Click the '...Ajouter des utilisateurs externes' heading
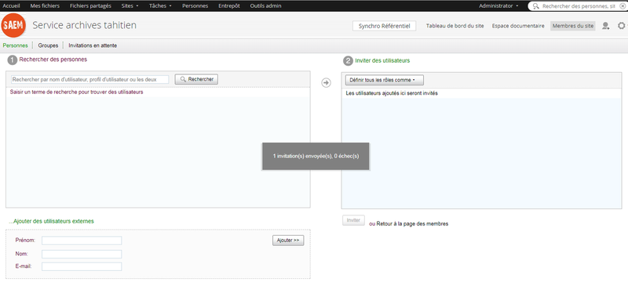Screen dimensions: 628x282 pyautogui.click(x=51, y=221)
